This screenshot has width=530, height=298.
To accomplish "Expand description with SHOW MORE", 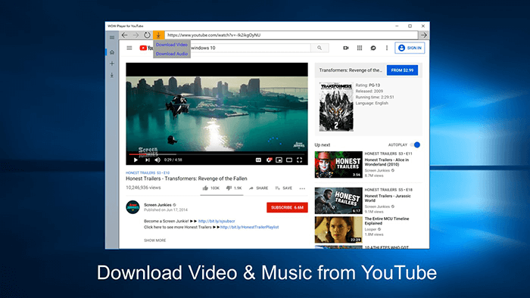I will [x=154, y=241].
